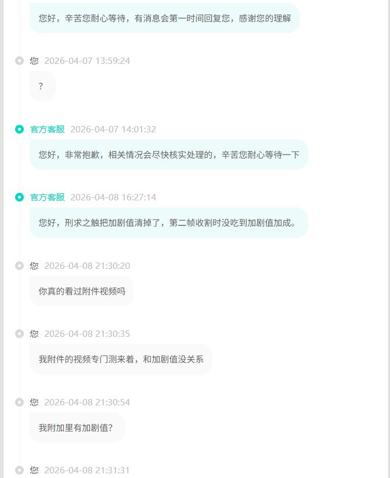The height and width of the screenshot is (478, 390).
Task: Click the message about 和加剧值没关系
Action: 121,360
